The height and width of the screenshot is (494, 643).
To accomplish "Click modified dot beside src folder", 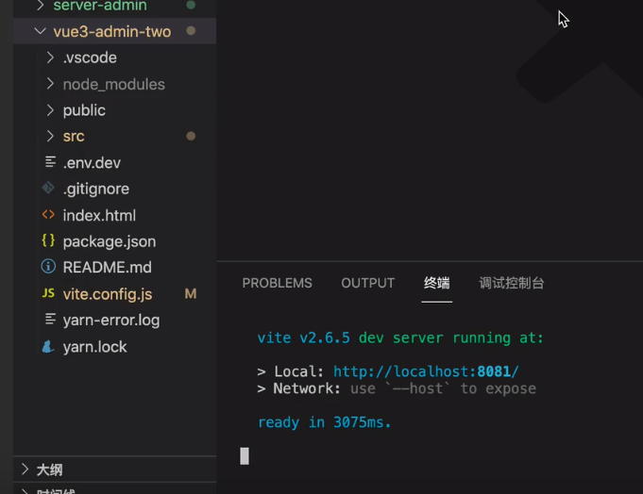I will click(x=191, y=136).
